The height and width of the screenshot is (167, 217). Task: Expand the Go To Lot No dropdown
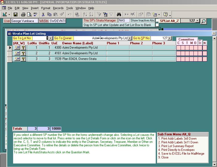(x=51, y=38)
